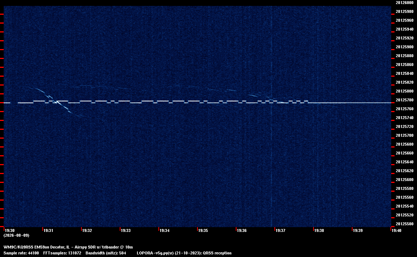Click frequency label 28125760
This screenshot has height=257, width=417.
[404, 109]
